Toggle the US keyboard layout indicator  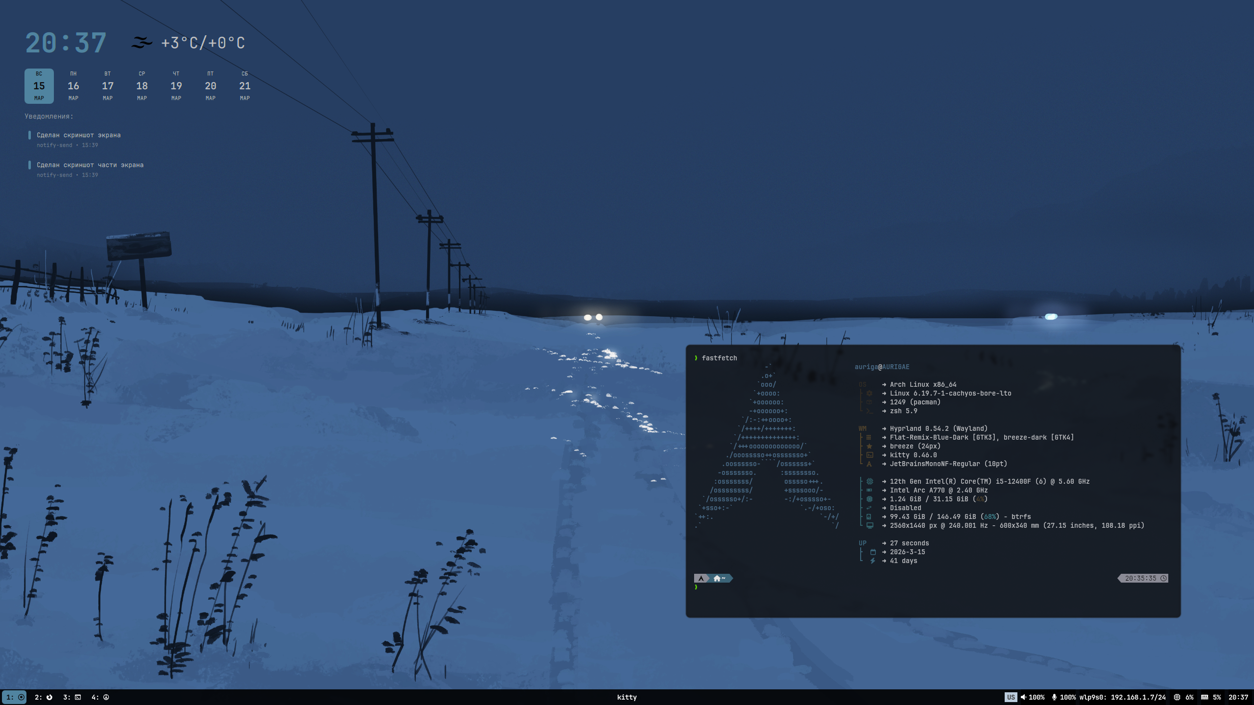(x=1011, y=697)
